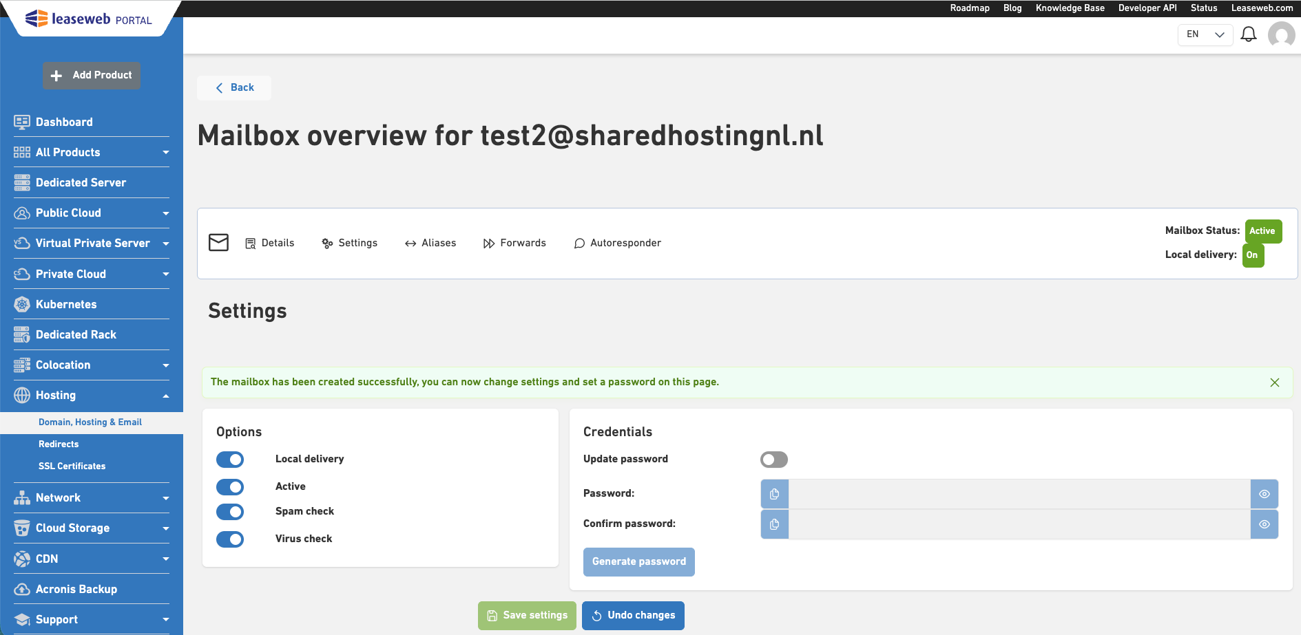The width and height of the screenshot is (1301, 635).
Task: Dismiss the mailbox created success message
Action: 1275,382
